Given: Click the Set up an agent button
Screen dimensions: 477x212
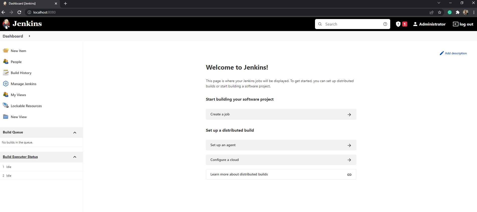Looking at the screenshot, I should click(x=281, y=145).
